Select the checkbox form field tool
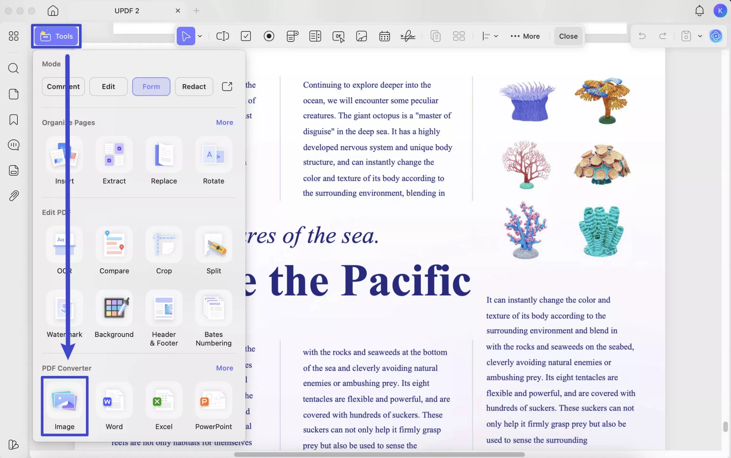This screenshot has height=458, width=731. 246,36
